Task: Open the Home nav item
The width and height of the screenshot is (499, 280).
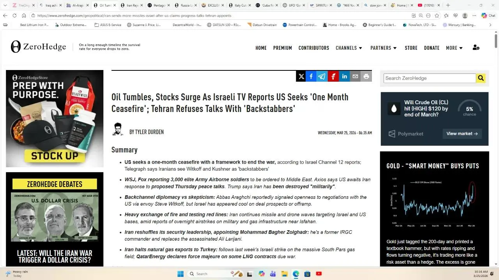Action: [x=261, y=48]
